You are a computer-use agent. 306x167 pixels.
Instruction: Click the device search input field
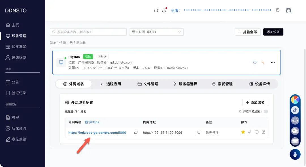click(x=88, y=32)
